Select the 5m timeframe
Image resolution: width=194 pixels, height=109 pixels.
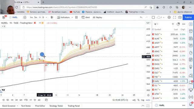tap(36, 18)
